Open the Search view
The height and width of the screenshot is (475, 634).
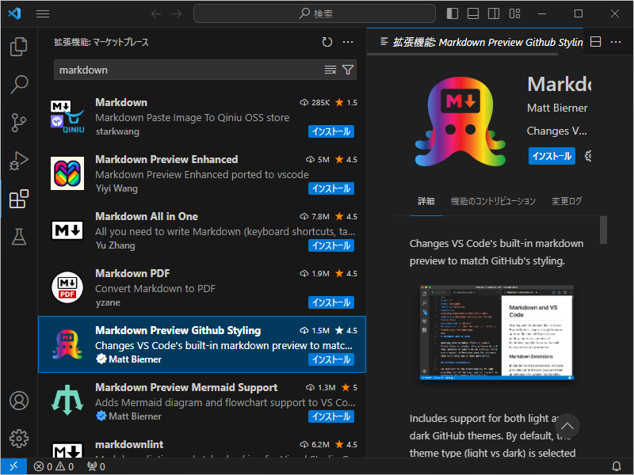(18, 85)
